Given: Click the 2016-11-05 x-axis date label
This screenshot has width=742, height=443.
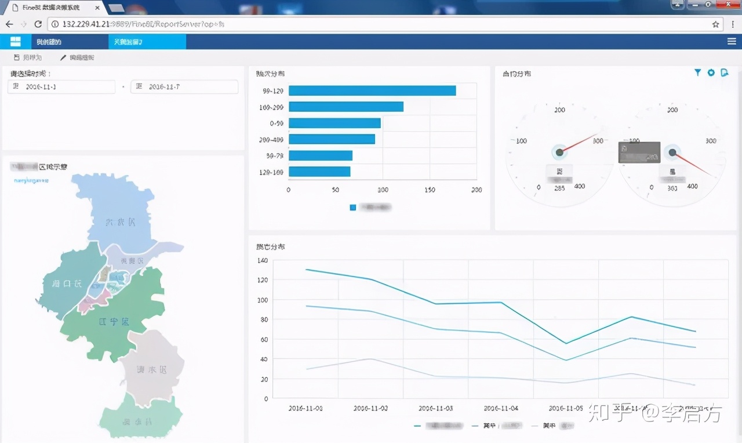Looking at the screenshot, I should (x=566, y=408).
